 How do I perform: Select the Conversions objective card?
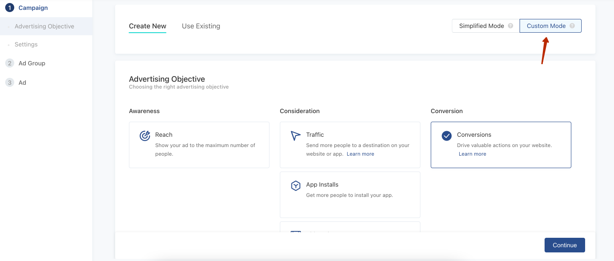click(x=501, y=144)
